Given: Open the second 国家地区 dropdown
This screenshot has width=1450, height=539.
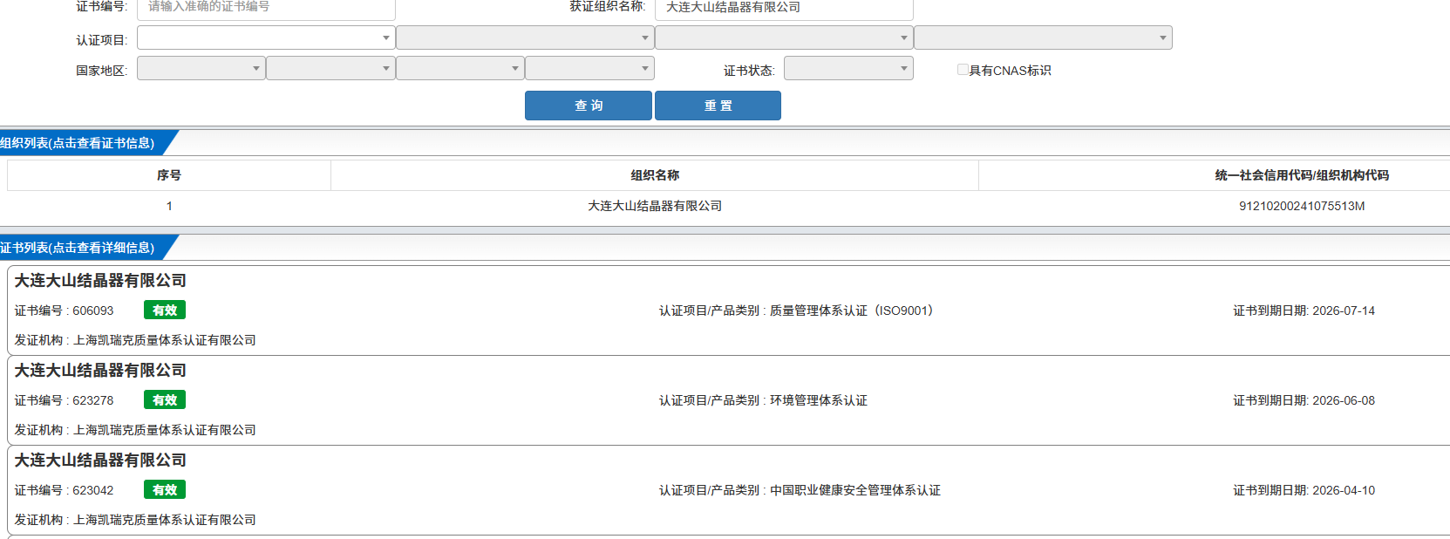Looking at the screenshot, I should pyautogui.click(x=330, y=68).
